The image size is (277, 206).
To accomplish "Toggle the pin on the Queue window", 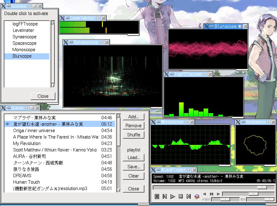I will pos(8,108).
